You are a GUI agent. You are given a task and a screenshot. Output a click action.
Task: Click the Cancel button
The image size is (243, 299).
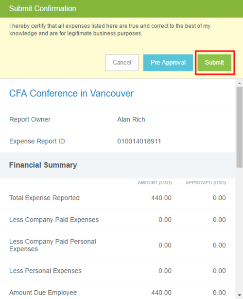(x=122, y=63)
